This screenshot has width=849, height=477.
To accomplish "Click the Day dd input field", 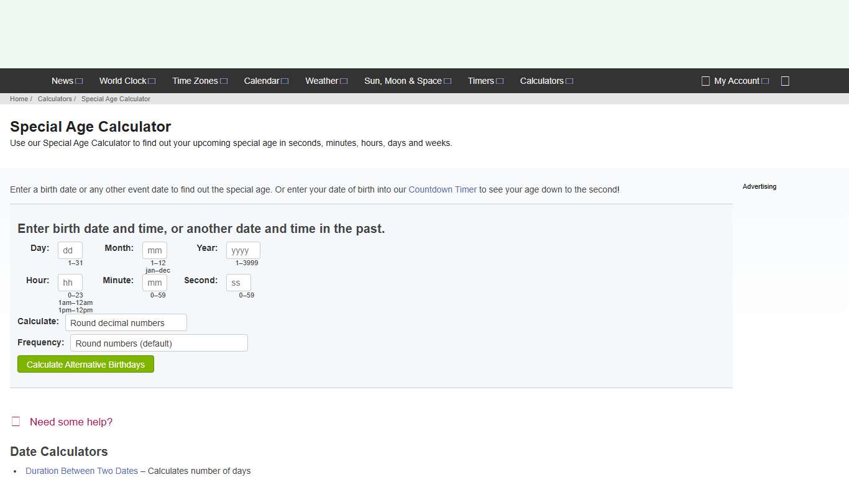I will [x=70, y=250].
